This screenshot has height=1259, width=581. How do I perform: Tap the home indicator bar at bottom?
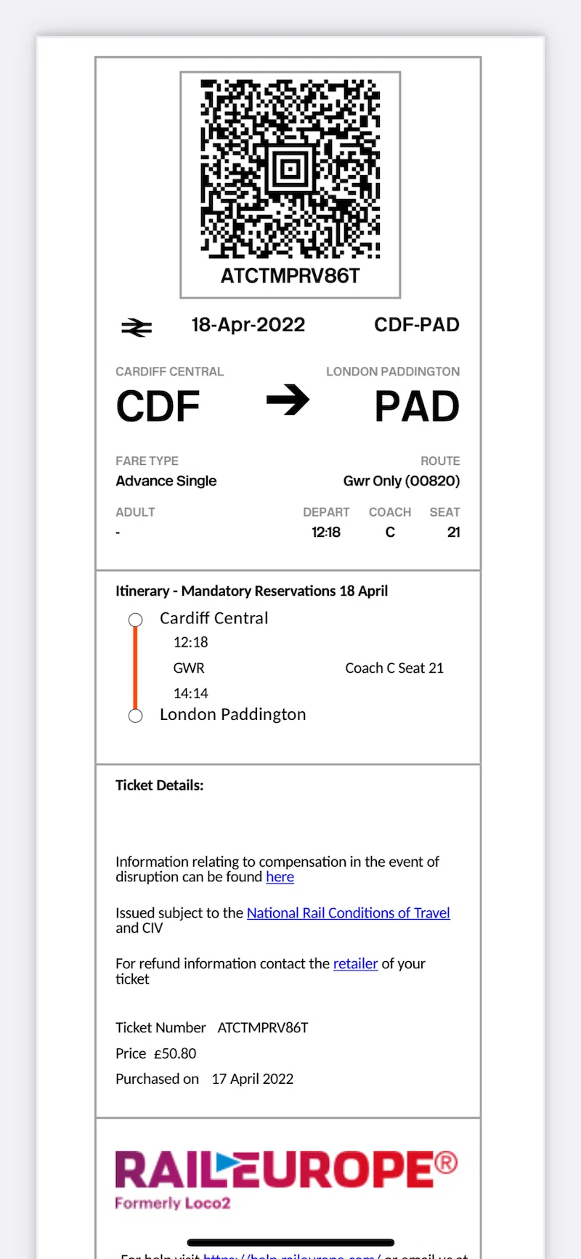290,1242
